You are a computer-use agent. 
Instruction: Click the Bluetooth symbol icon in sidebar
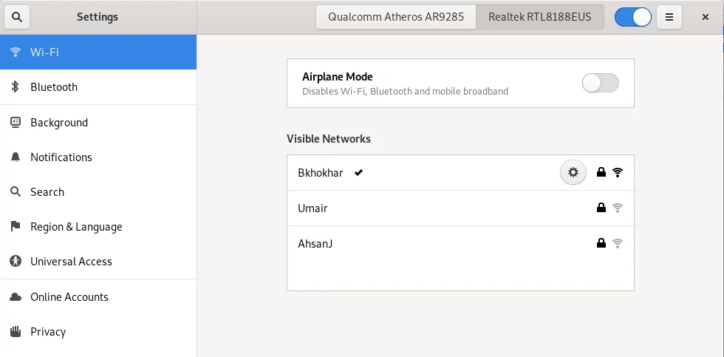pyautogui.click(x=16, y=86)
